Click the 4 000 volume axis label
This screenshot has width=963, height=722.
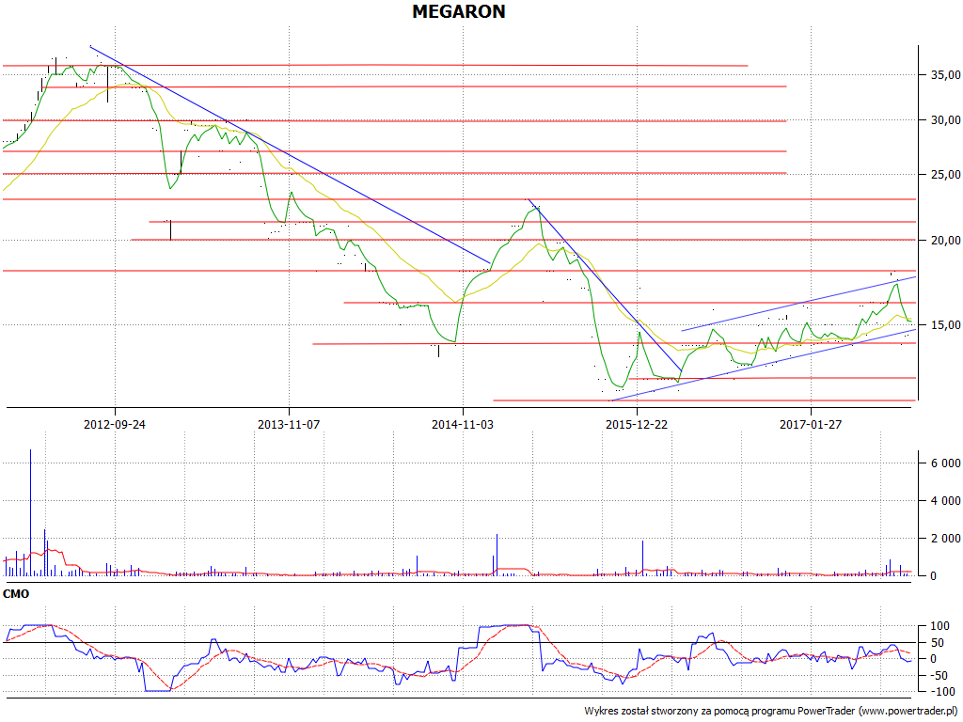(946, 500)
